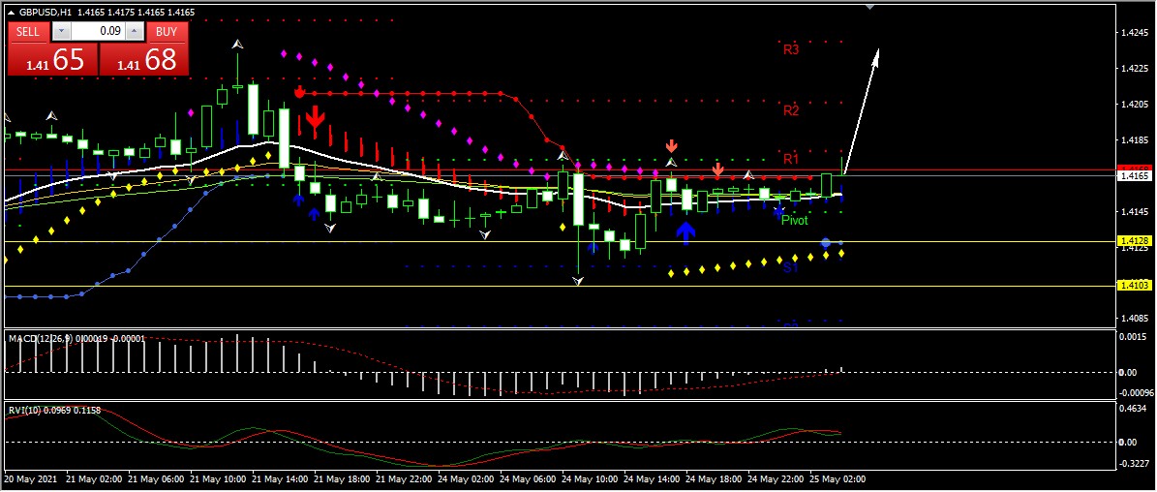Screen dimensions: 1157x492
Task: Select the yellow 1.4128 price level tag
Action: tap(1132, 240)
